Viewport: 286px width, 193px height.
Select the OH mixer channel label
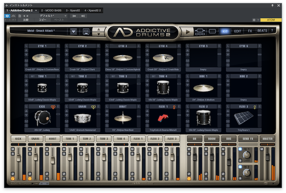pos(195,138)
